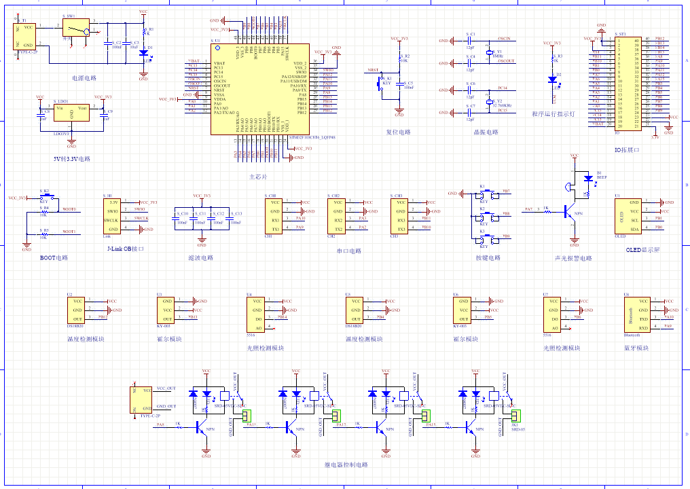This screenshot has height=489, width=690.
Task: Click the U2 DS18B20 temperature sensor
Action: pos(75,310)
